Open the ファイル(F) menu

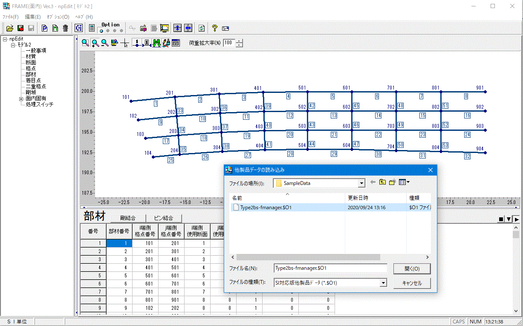10,17
